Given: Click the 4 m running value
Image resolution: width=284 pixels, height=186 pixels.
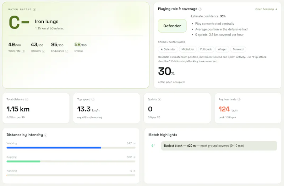Looking at the screenshot, I should coord(132,171).
